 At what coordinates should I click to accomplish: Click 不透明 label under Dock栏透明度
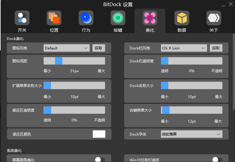pyautogui.click(x=217, y=71)
